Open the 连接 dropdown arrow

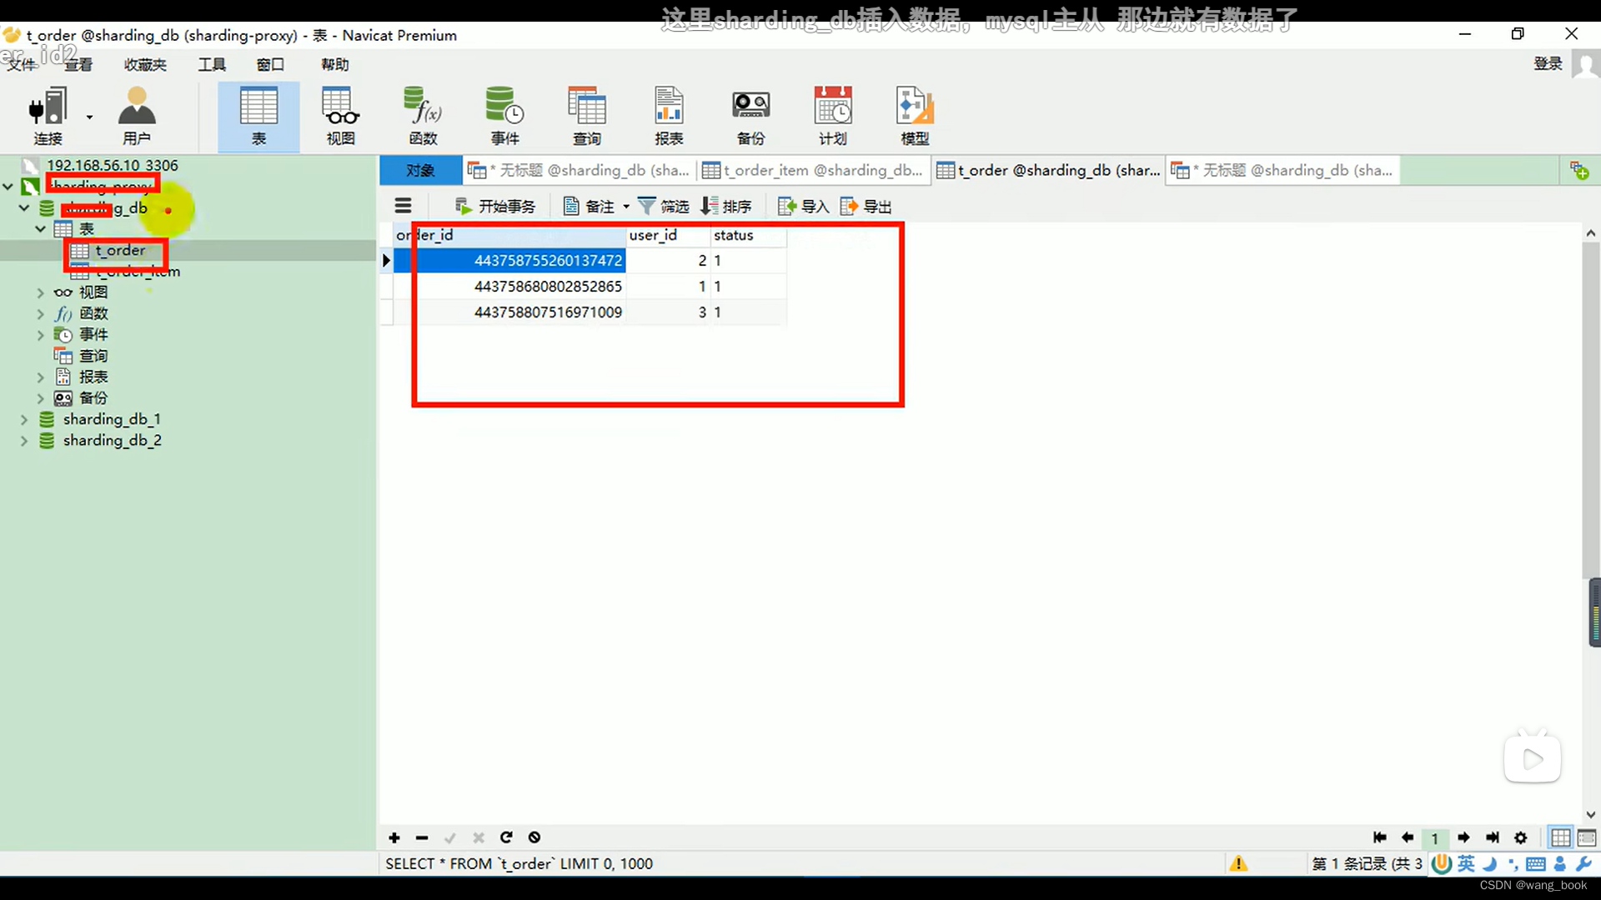89,117
